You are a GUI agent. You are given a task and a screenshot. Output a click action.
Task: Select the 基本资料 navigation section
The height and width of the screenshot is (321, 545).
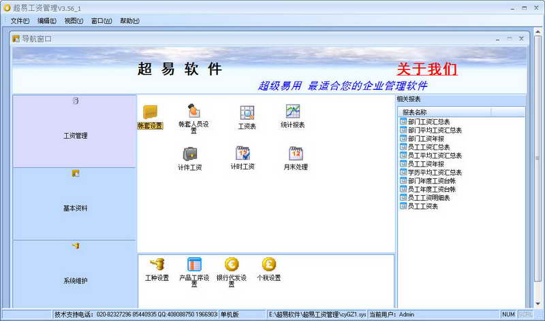click(x=75, y=204)
